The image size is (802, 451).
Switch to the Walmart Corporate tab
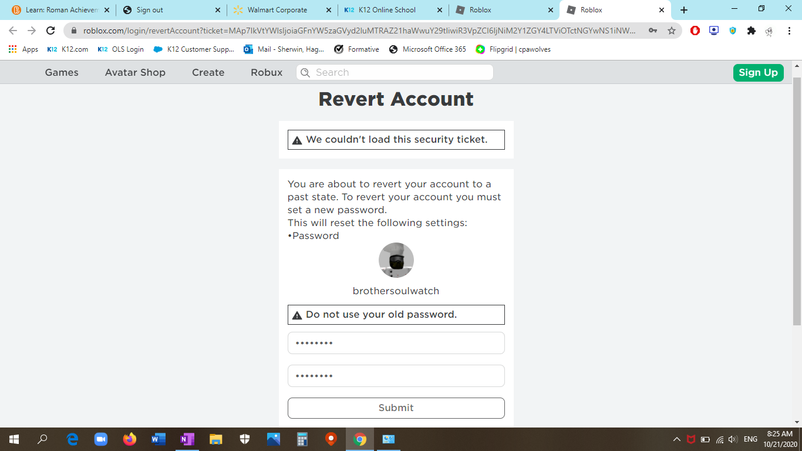coord(282,10)
